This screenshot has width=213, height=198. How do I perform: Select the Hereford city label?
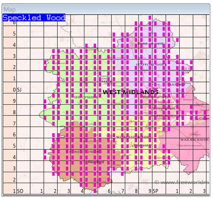click(x=96, y=162)
